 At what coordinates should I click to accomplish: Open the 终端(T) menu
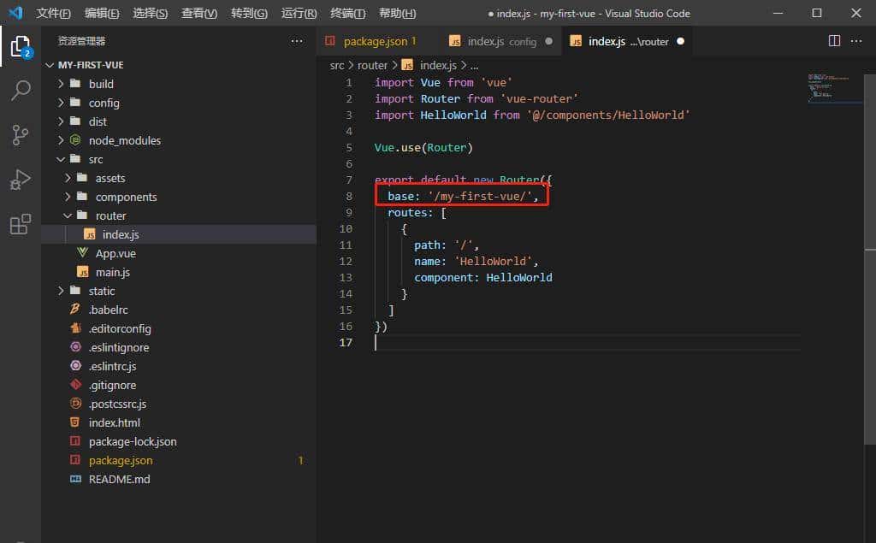tap(347, 14)
